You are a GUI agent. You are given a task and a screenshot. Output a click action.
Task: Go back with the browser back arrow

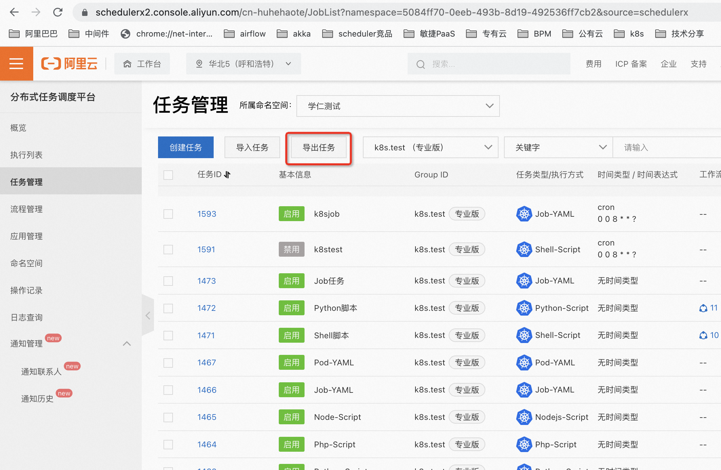coord(14,13)
